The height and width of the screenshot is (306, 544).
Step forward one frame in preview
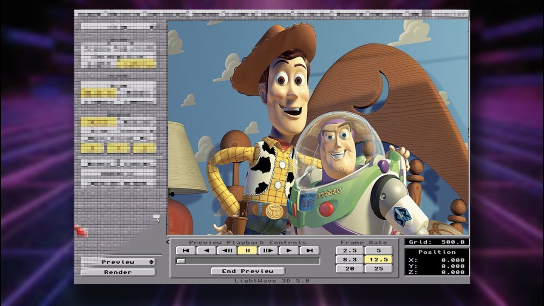coord(268,251)
